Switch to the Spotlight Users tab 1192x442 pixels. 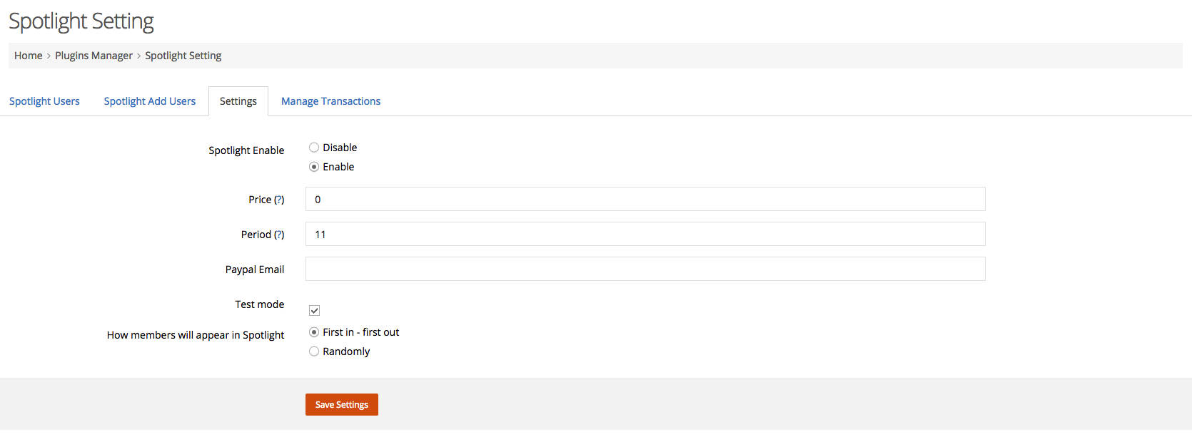point(44,101)
